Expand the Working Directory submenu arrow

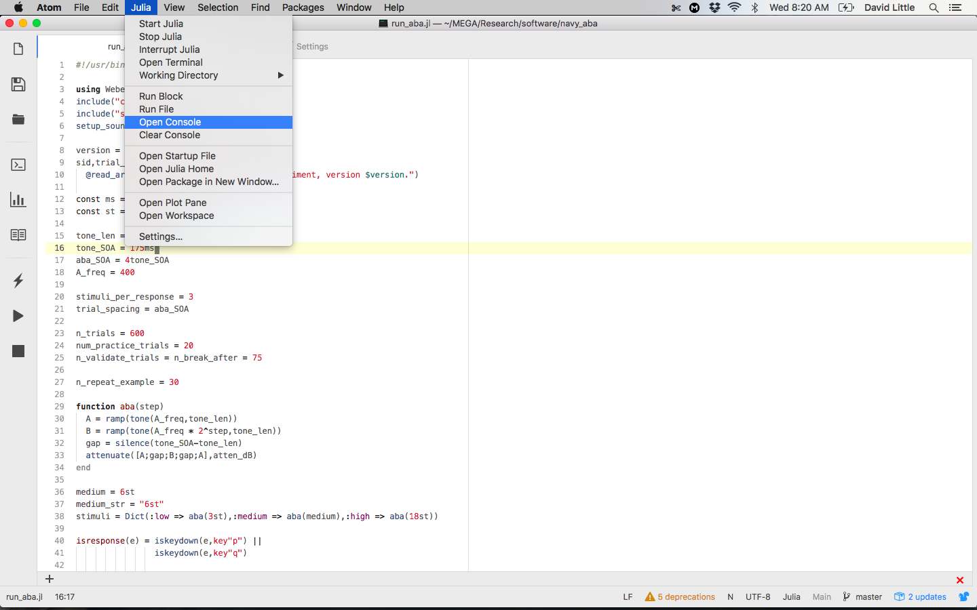[280, 75]
